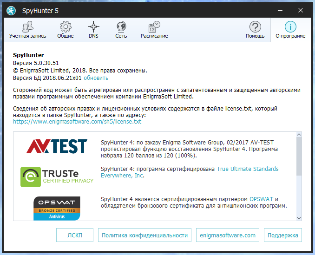Open the enigmasoftware.com license.txt URL
Screen dimensions: 315x255
click(77, 122)
